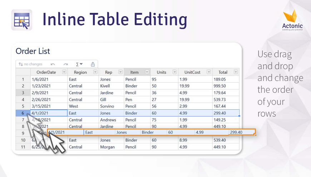Click the Total cell showing 539.40
The width and height of the screenshot is (311, 177).
click(x=226, y=140)
